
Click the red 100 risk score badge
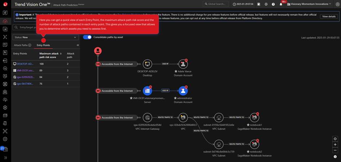(x=98, y=64)
